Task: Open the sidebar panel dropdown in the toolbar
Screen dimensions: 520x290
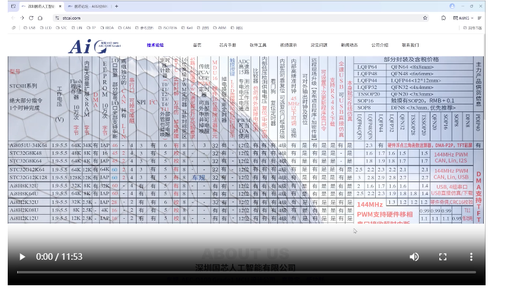Action: 462,18
